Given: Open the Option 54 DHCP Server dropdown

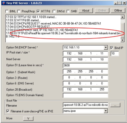Looking at the screenshot, I should pyautogui.click(x=106, y=47).
